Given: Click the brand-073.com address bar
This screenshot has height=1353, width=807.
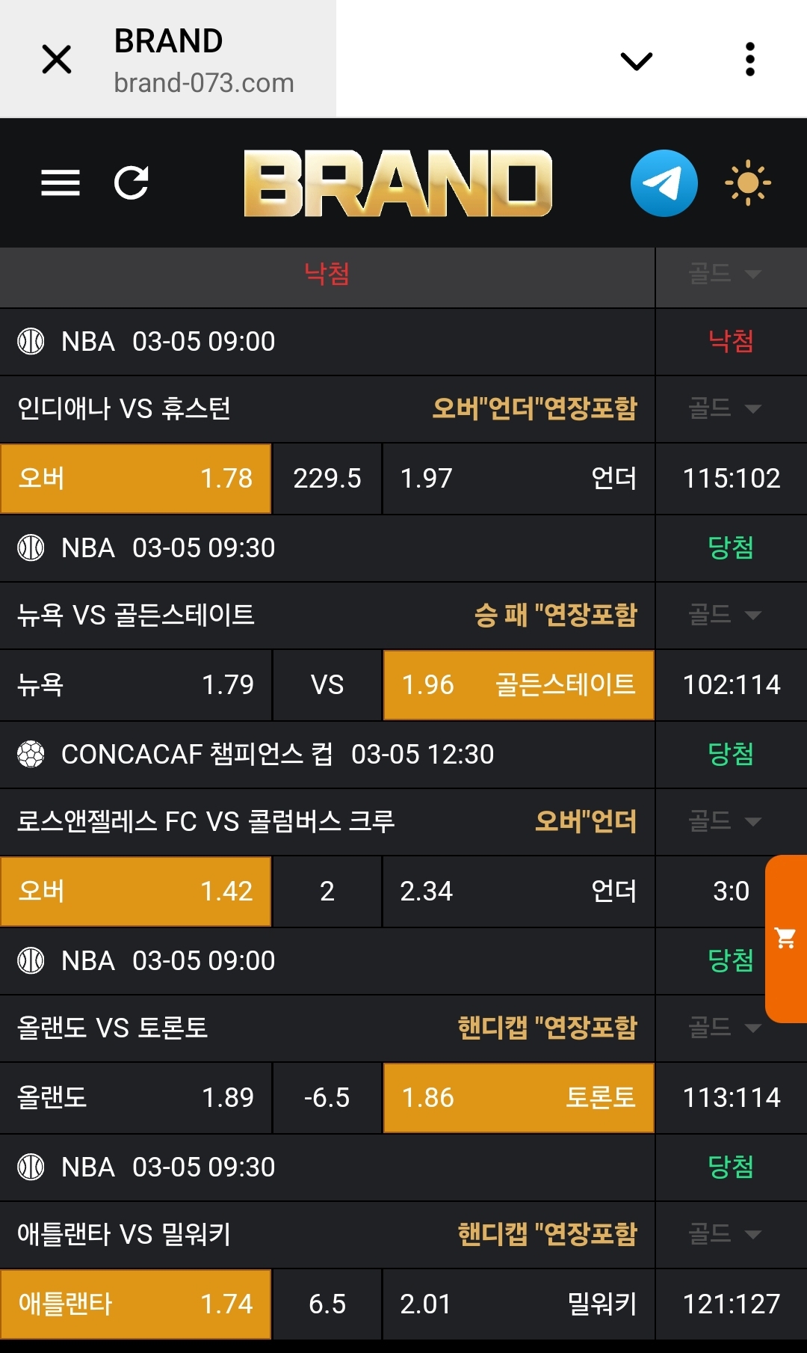Looking at the screenshot, I should point(204,83).
